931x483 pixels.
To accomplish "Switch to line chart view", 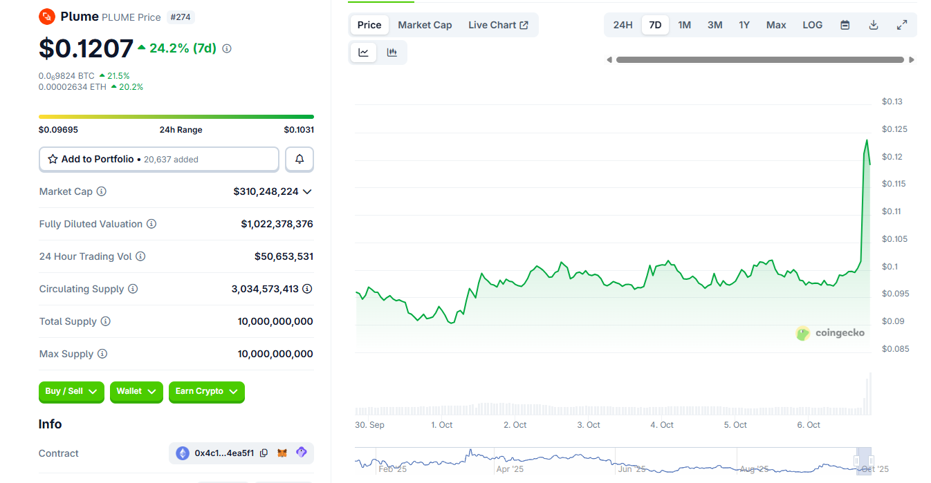I will pyautogui.click(x=364, y=53).
